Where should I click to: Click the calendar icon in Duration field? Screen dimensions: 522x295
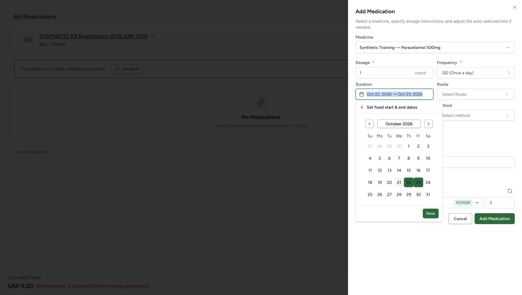click(362, 94)
